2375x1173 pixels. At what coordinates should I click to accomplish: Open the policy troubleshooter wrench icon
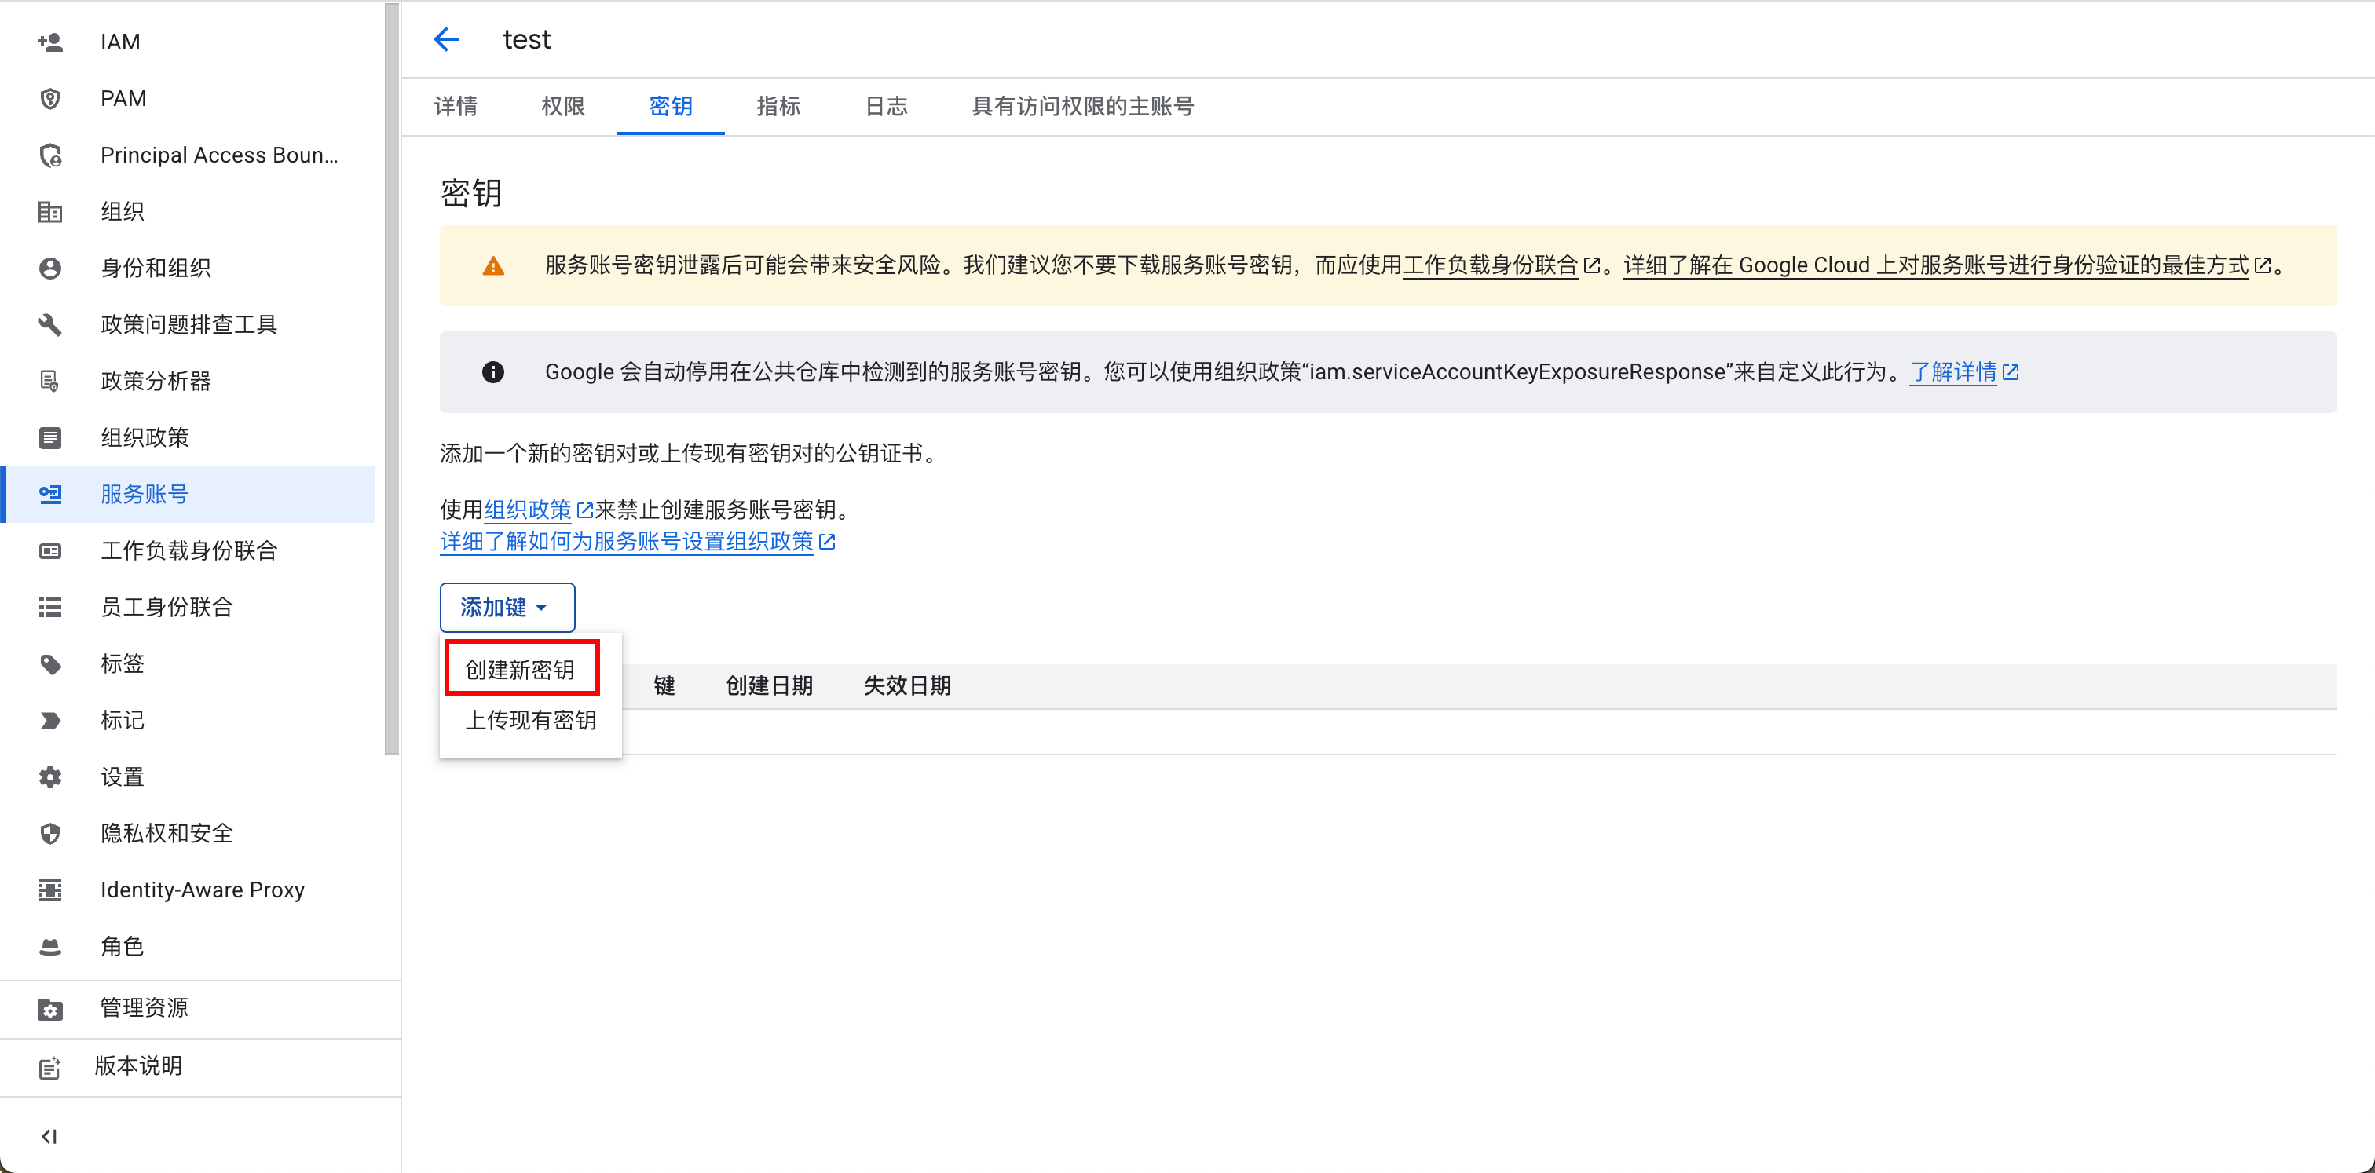(49, 324)
